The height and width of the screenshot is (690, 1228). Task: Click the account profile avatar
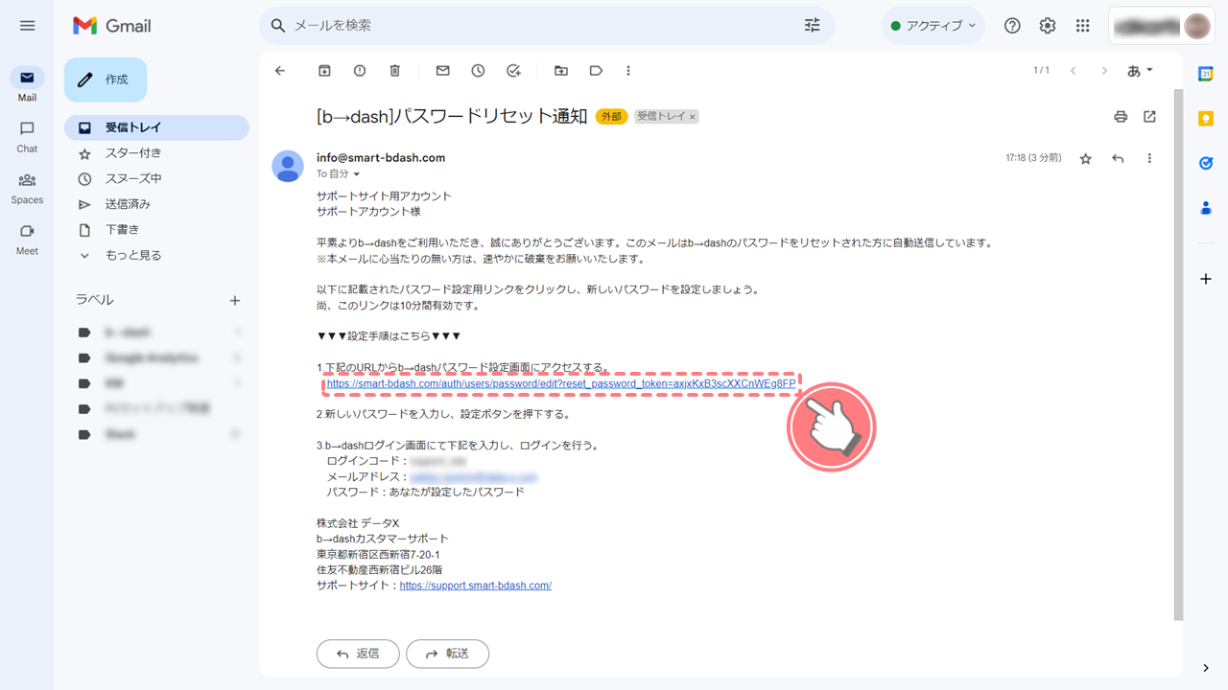[x=1196, y=26]
